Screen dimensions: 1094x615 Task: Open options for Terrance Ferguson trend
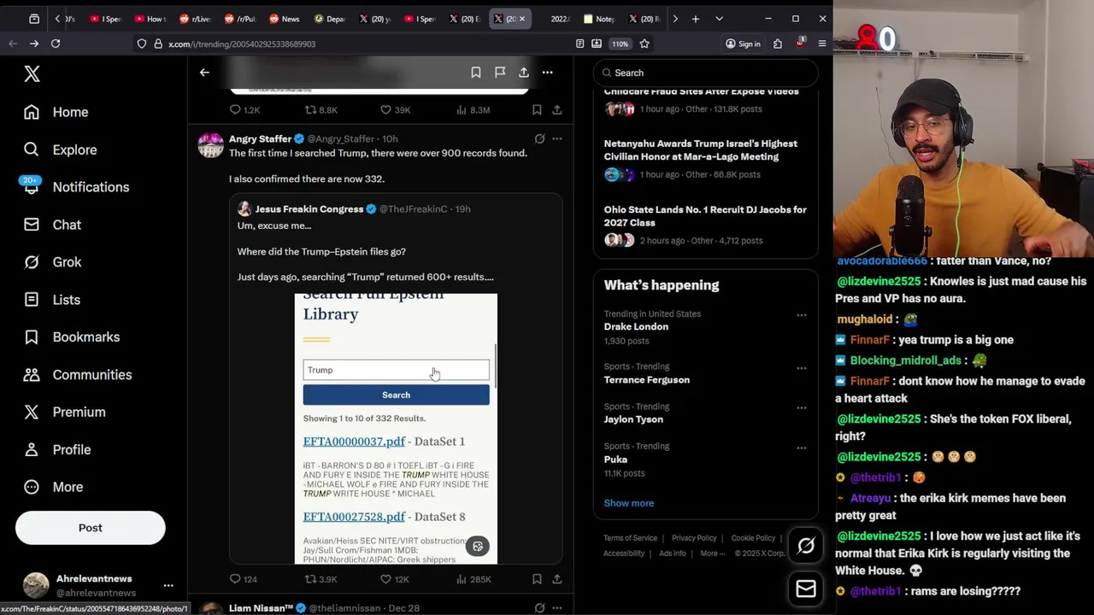click(802, 368)
